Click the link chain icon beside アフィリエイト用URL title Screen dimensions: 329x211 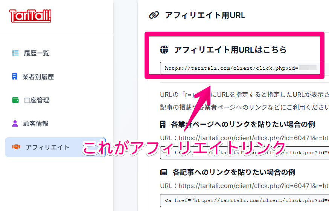(154, 15)
